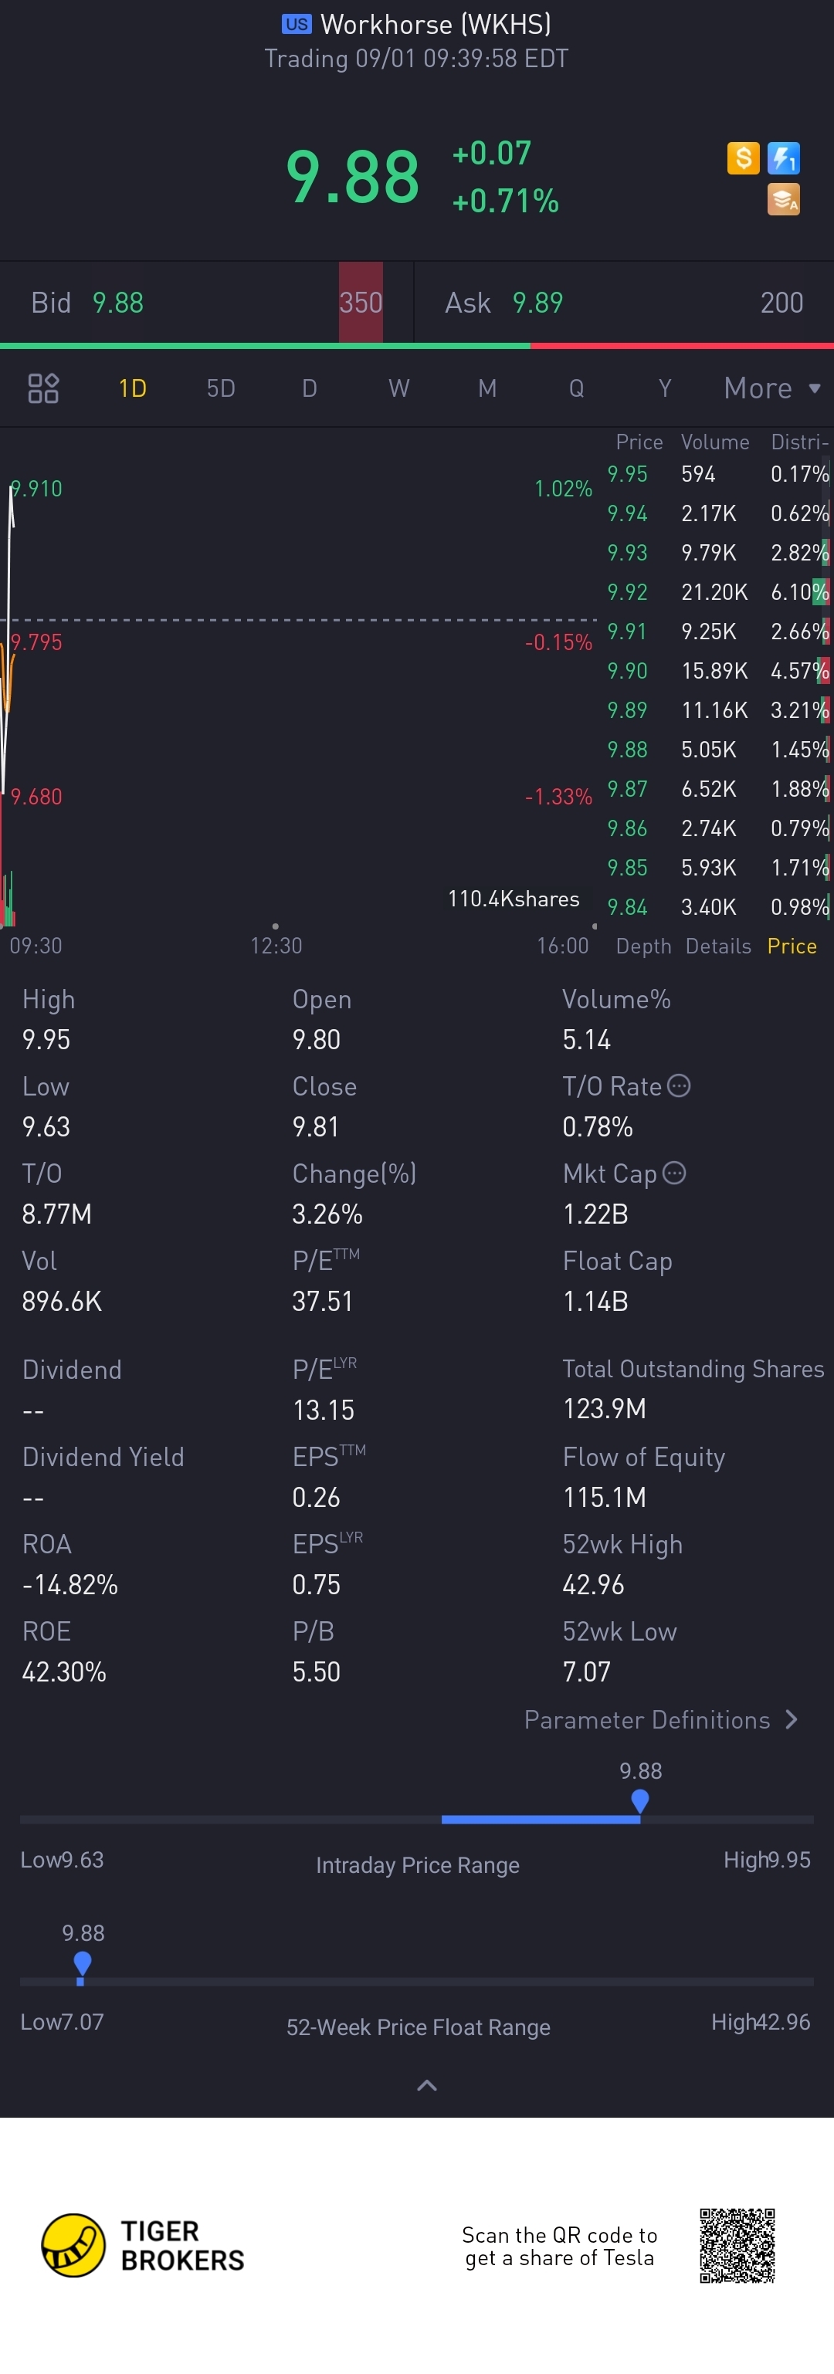Tap the Intraday Price Range marker
834x2374 pixels.
(640, 1802)
